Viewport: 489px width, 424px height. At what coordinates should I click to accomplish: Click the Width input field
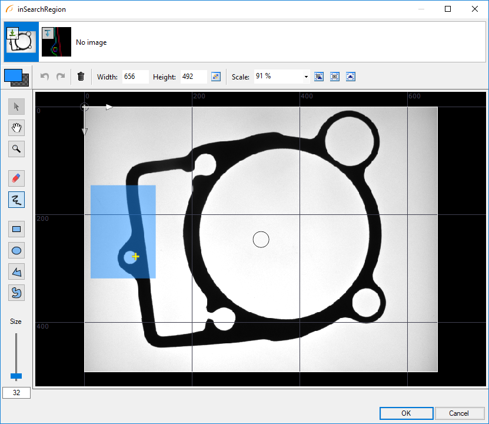(135, 77)
